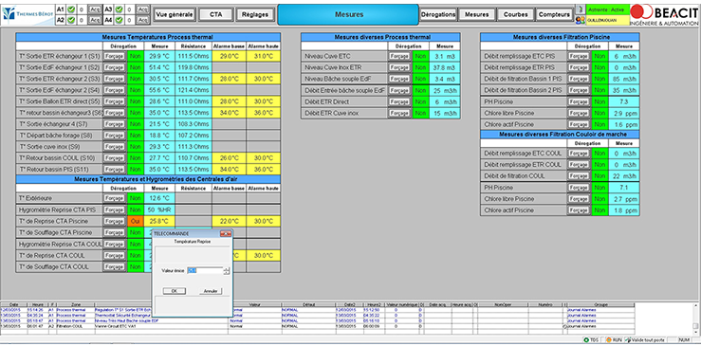Open the Vue générale screen
Viewport: 701px width, 346px height.
tap(175, 14)
